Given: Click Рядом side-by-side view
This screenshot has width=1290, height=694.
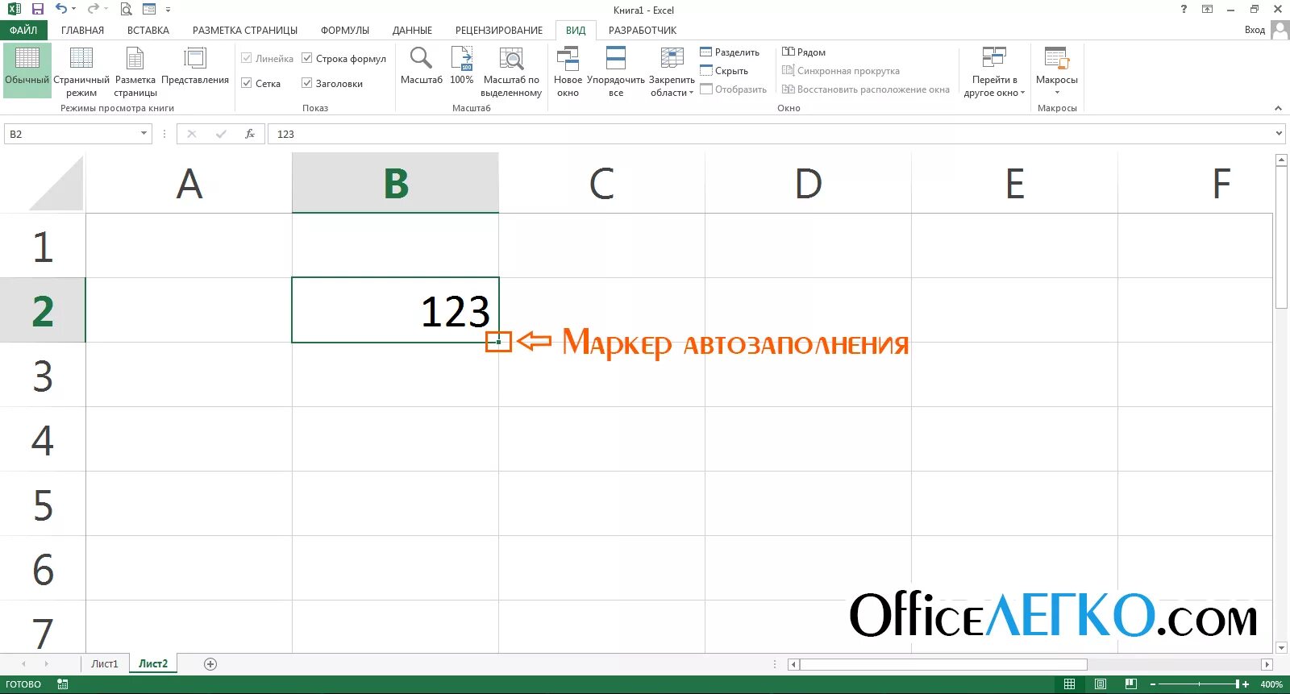Looking at the screenshot, I should point(804,52).
